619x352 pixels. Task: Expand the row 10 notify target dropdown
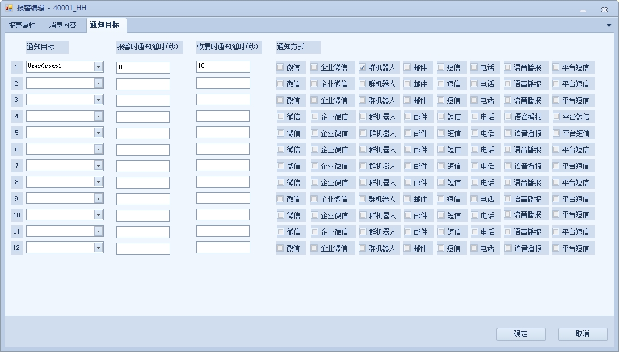pos(98,215)
